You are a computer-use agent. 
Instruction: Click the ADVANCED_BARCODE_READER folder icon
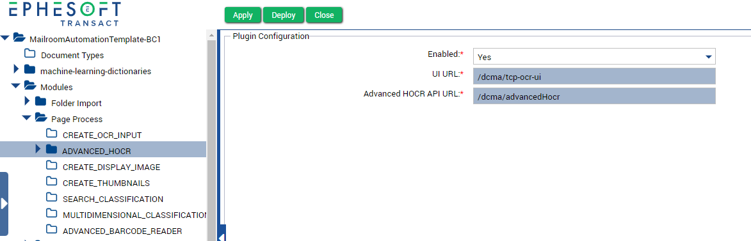51,229
